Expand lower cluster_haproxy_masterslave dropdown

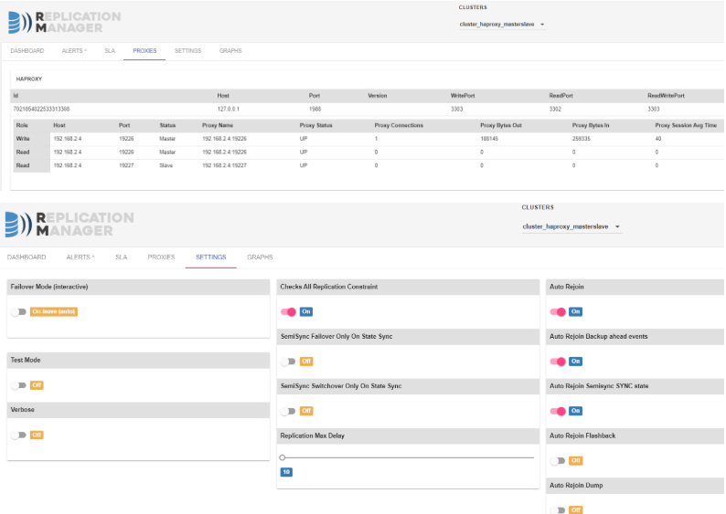(571, 226)
